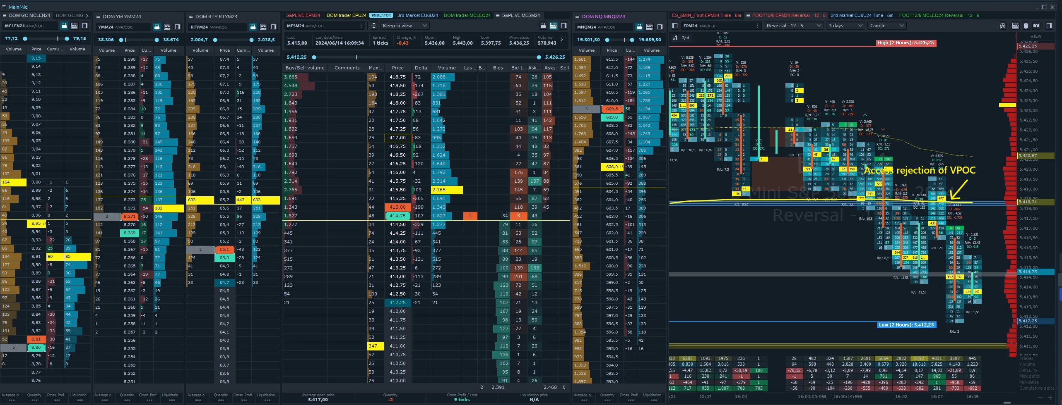Open the DOM YM YMM24 panel menu
This screenshot has height=405, width=1062.
pos(98,17)
